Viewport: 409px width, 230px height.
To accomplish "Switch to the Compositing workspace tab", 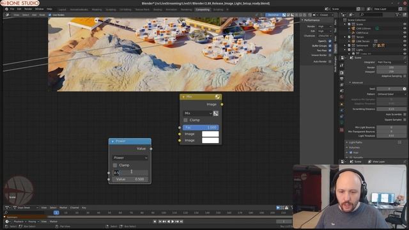I will coord(203,10).
